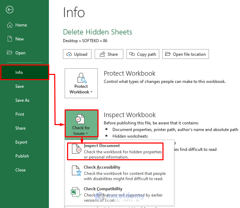Collapse the Check for Issues dropdown chevron
This screenshot has height=208, width=240.
[x=87, y=133]
